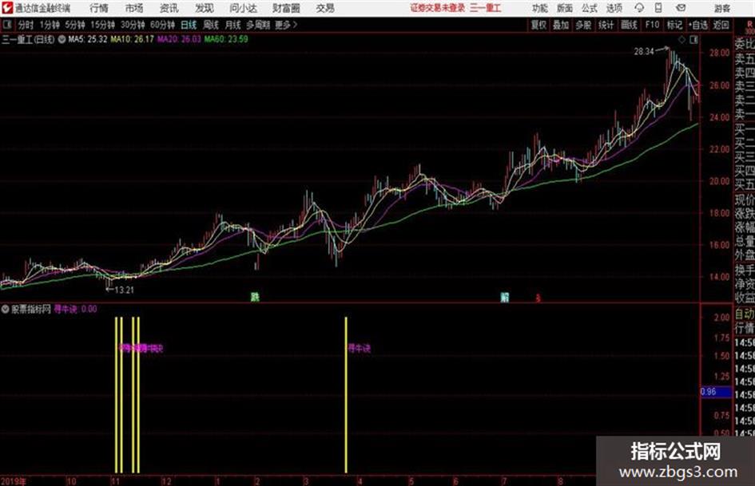Select the 周线 weekly period tab

pos(211,25)
